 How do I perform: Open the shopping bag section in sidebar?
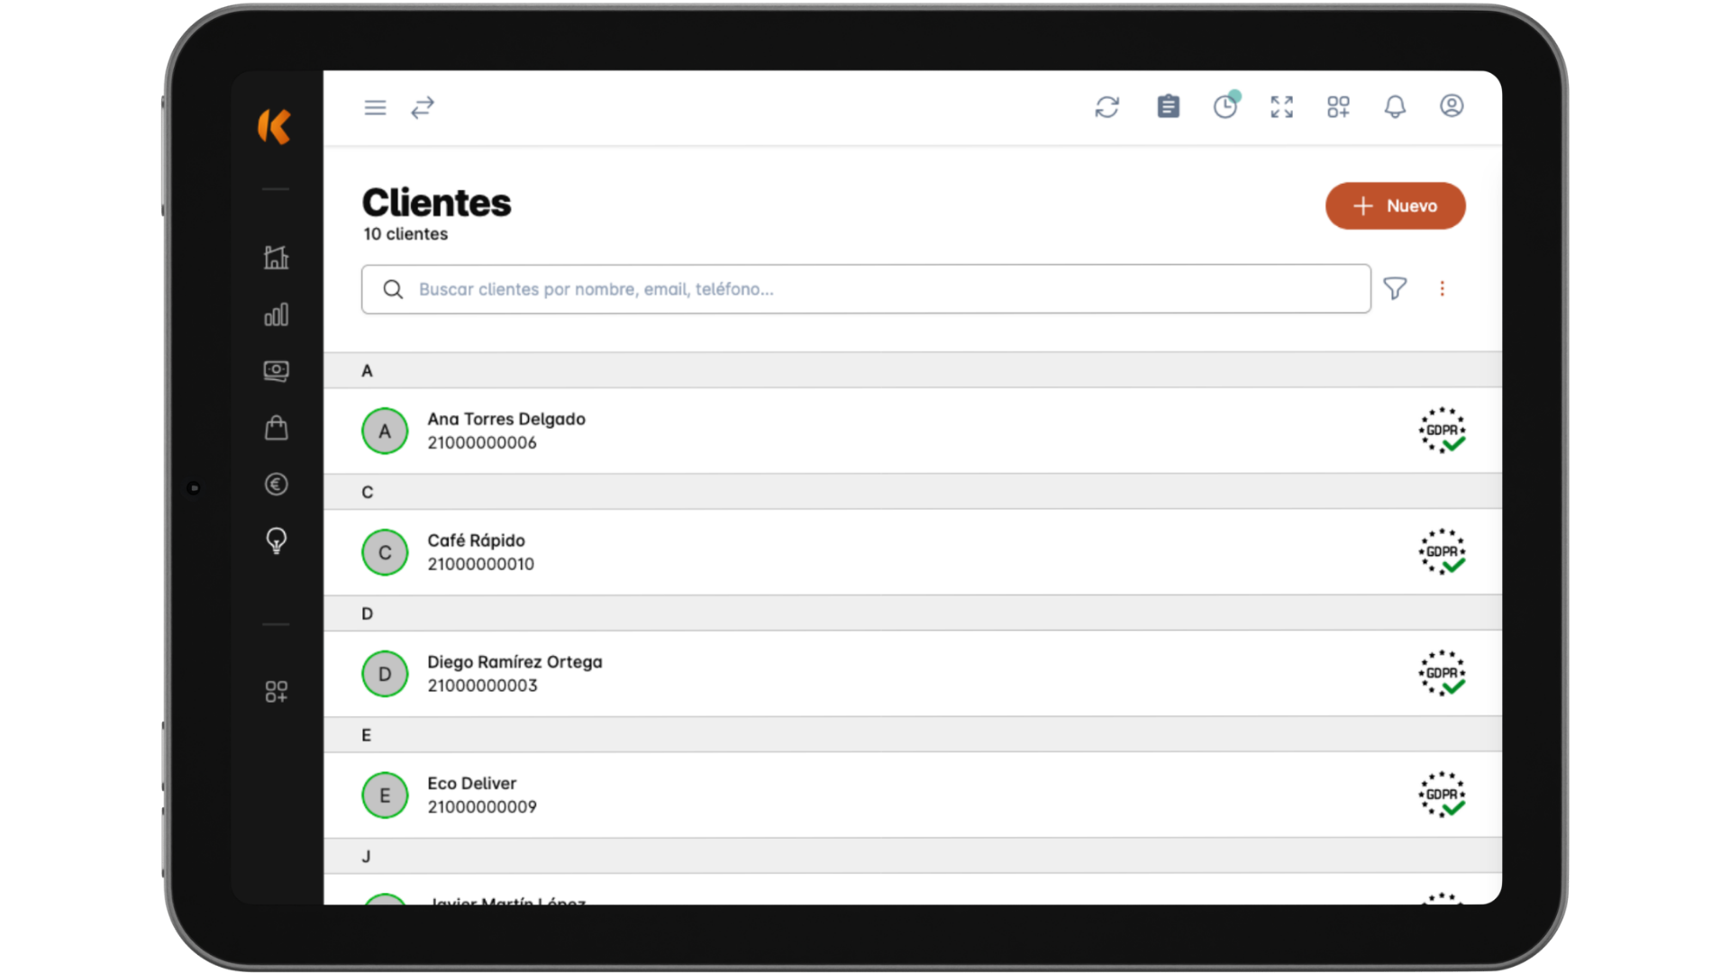point(277,427)
